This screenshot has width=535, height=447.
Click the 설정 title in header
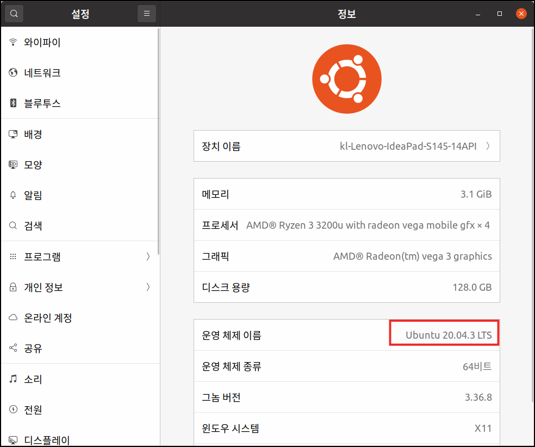coord(80,14)
